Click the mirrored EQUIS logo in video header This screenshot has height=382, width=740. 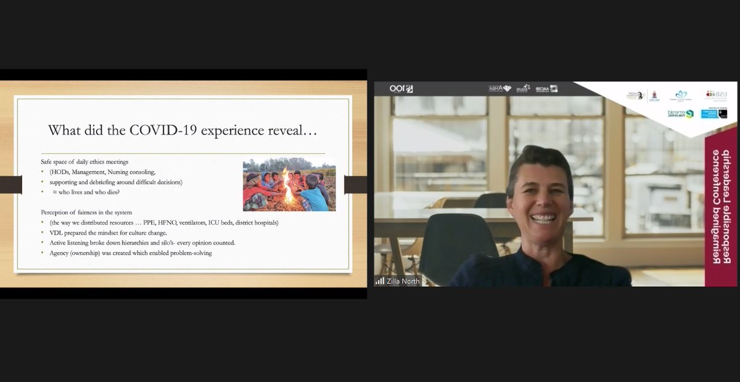524,88
